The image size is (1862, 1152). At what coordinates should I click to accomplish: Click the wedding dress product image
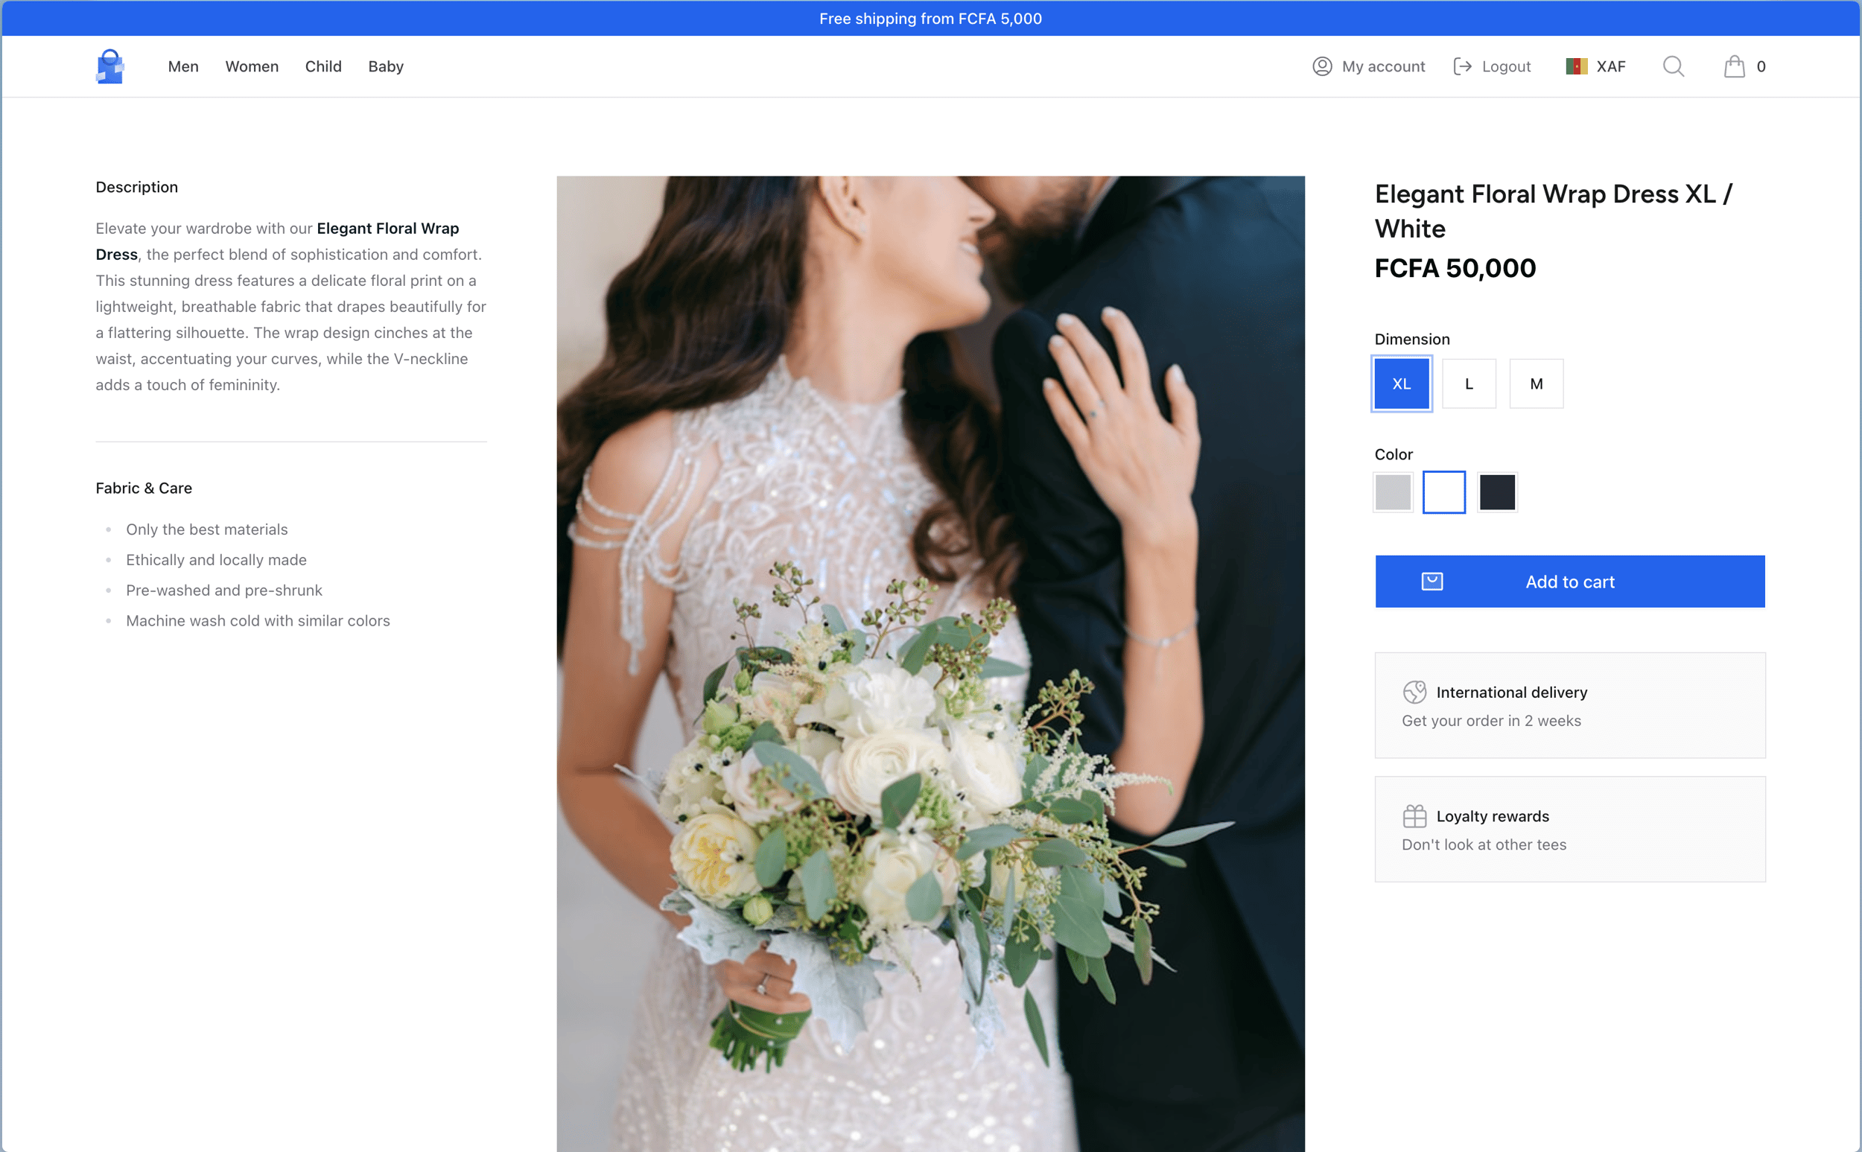930,663
